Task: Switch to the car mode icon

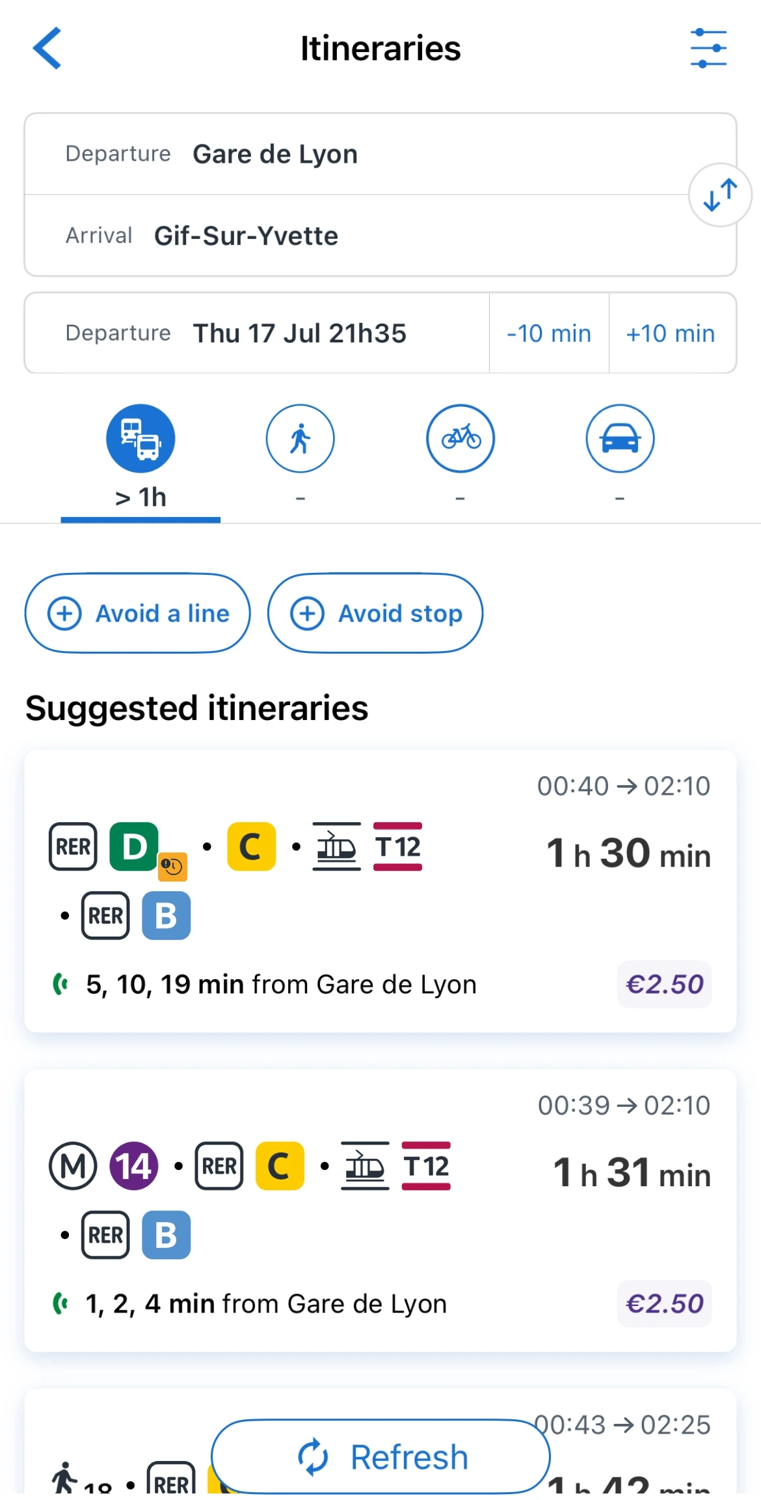Action: tap(620, 438)
